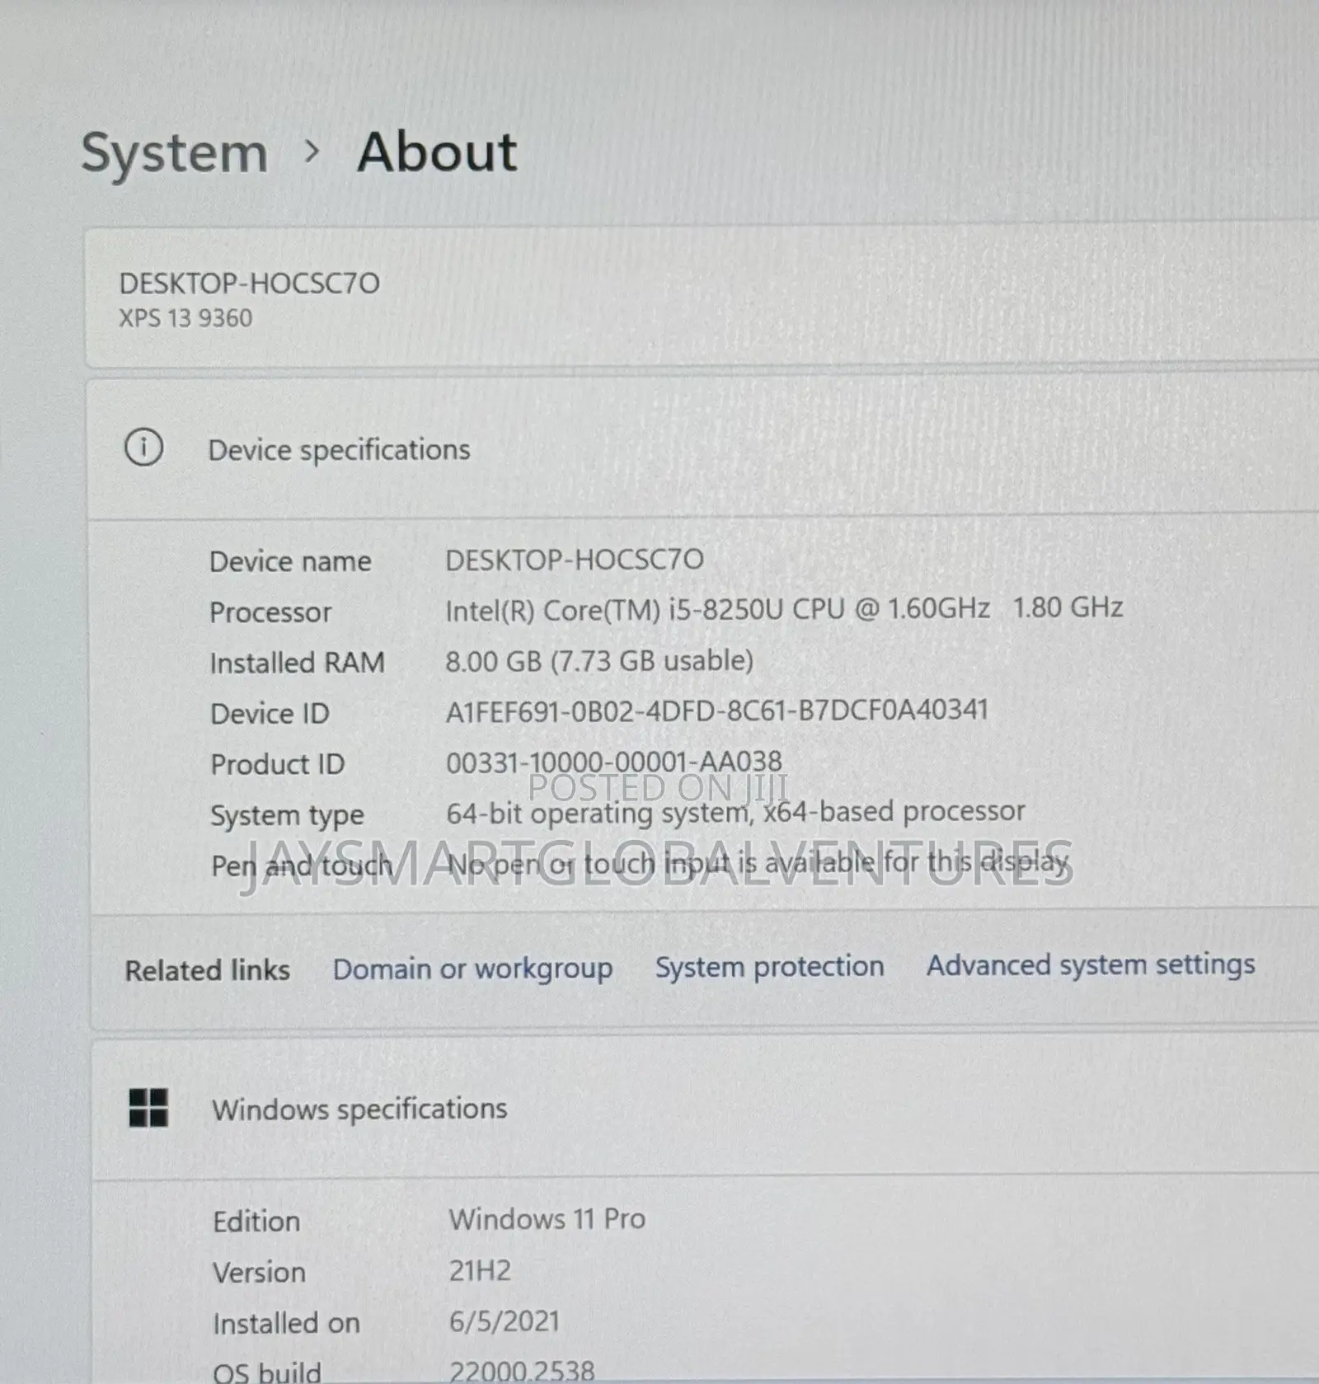Click the About breadcrumb heading
Viewport: 1319px width, 1384px height.
coord(437,152)
